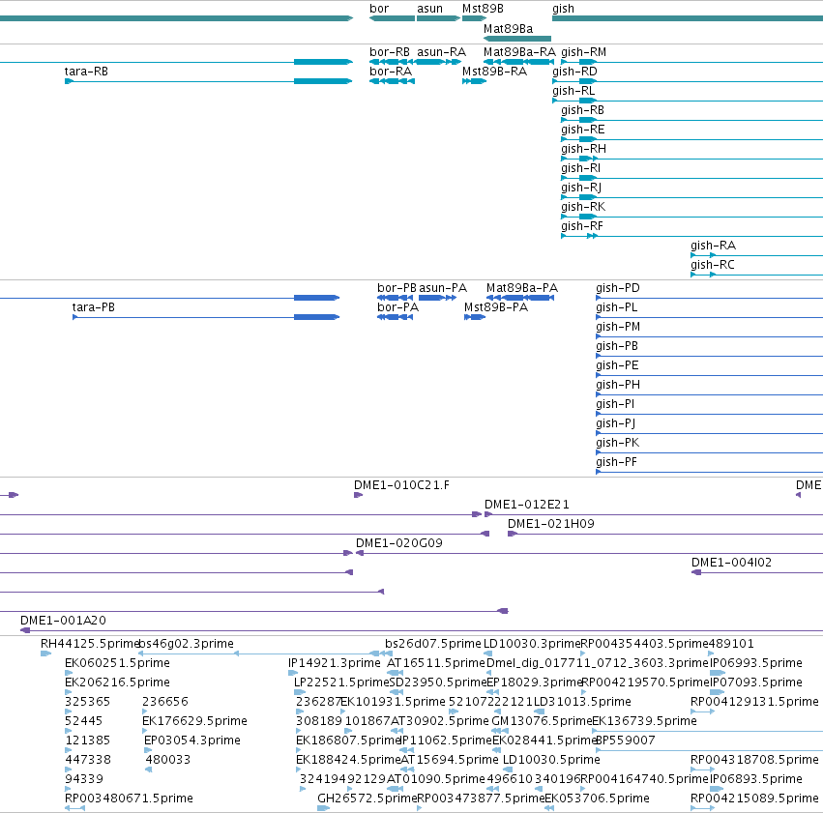The image size is (823, 813).
Task: Select the EP03054.3prime EST label
Action: pos(192,740)
